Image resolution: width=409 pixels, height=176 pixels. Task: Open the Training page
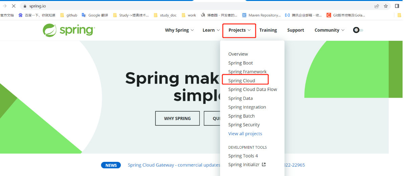[x=268, y=30]
